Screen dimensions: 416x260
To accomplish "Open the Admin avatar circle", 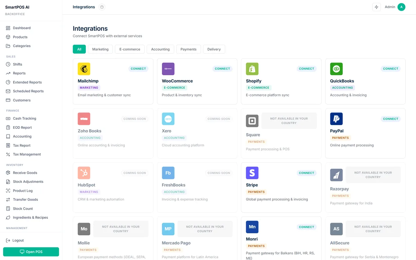I will (401, 7).
